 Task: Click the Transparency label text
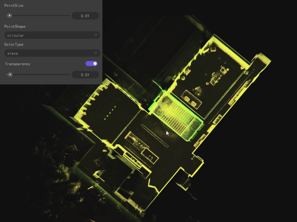[x=18, y=64]
